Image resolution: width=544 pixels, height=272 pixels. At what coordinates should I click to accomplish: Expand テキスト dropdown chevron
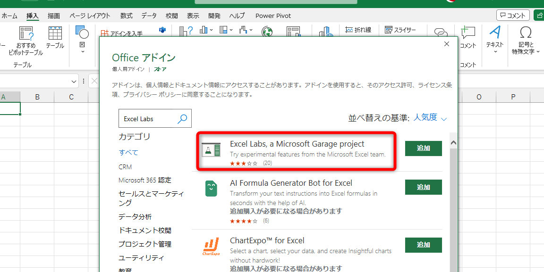coord(495,52)
